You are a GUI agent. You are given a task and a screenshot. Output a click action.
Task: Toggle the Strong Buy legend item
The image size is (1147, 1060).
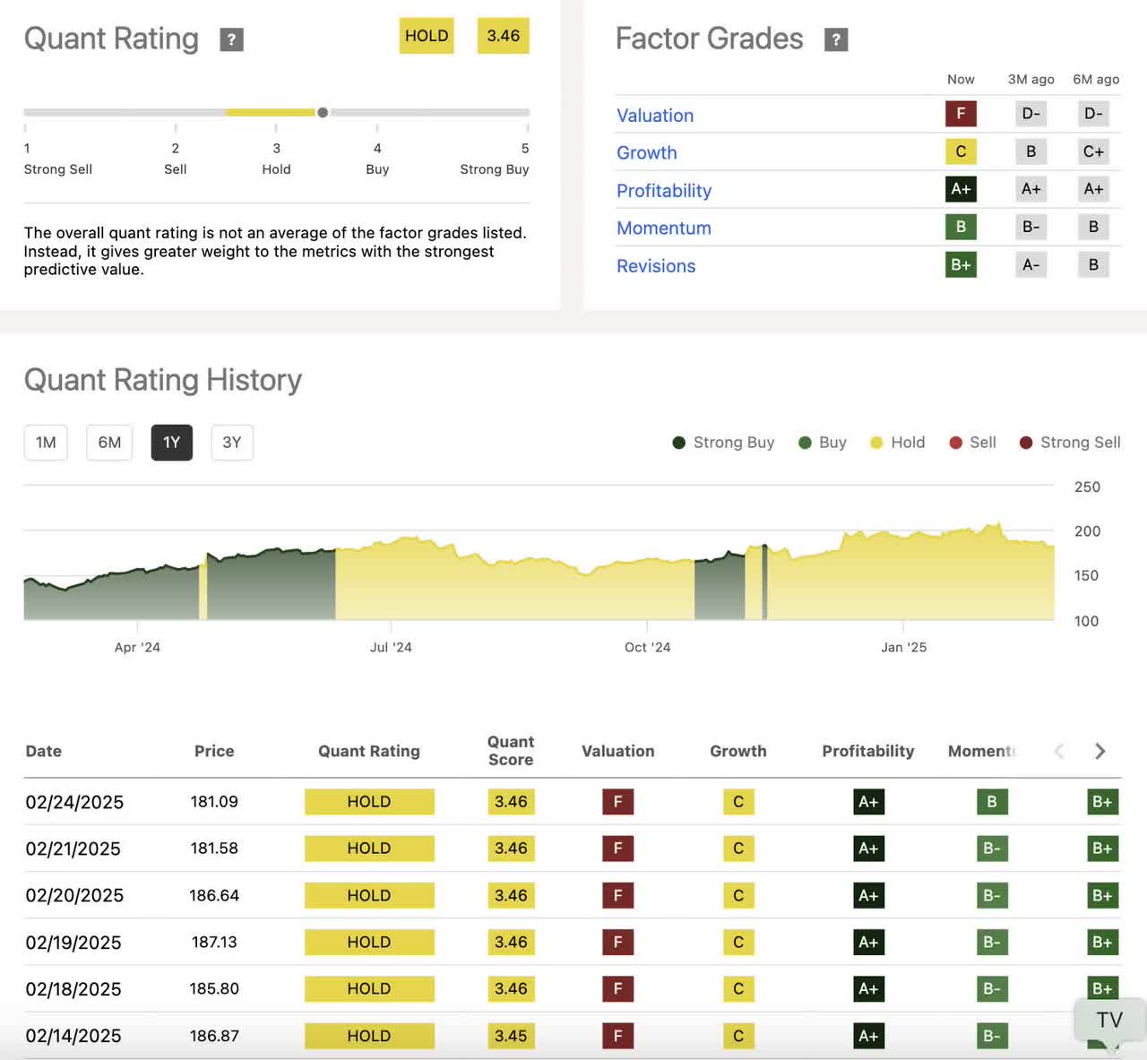pos(723,443)
